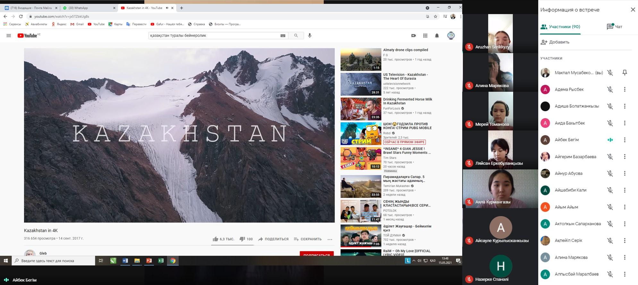The image size is (638, 285).
Task: Open the YouTube hamburger guide menu
Action: (x=9, y=36)
